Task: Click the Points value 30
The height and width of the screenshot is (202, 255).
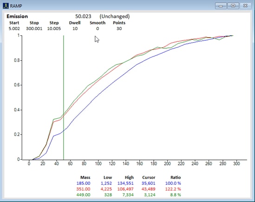Action: [x=119, y=29]
